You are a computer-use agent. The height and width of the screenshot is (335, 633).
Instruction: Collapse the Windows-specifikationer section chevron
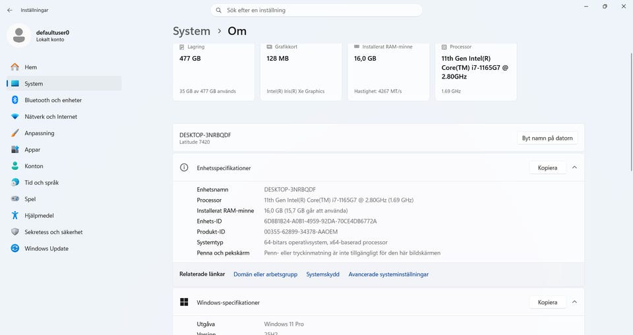tap(574, 302)
